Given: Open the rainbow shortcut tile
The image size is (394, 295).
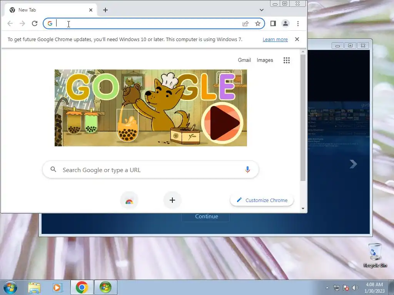Looking at the screenshot, I should (x=129, y=200).
